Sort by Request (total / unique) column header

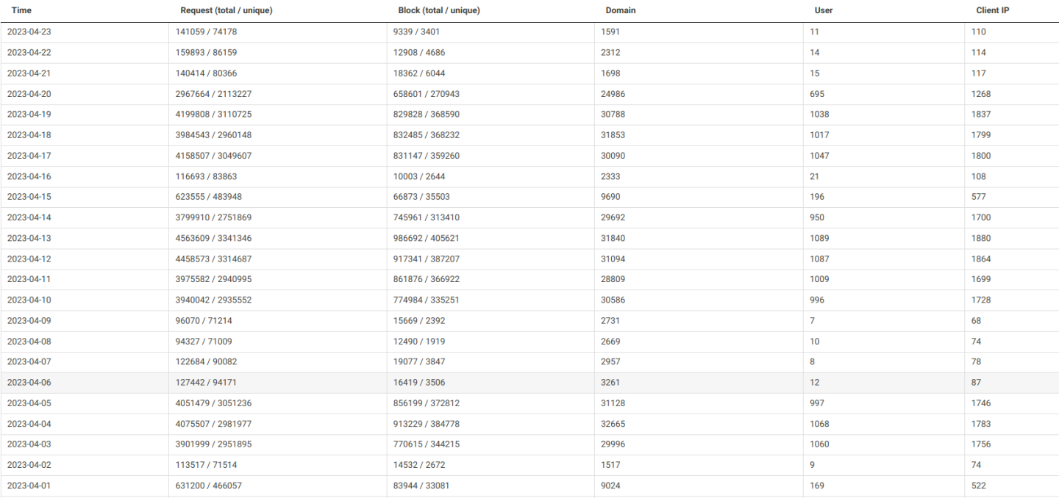click(226, 10)
